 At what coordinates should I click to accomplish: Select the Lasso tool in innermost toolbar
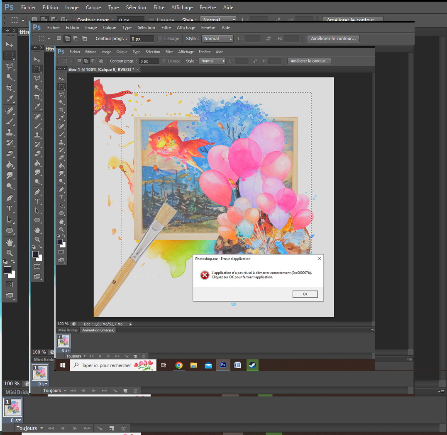point(61,94)
